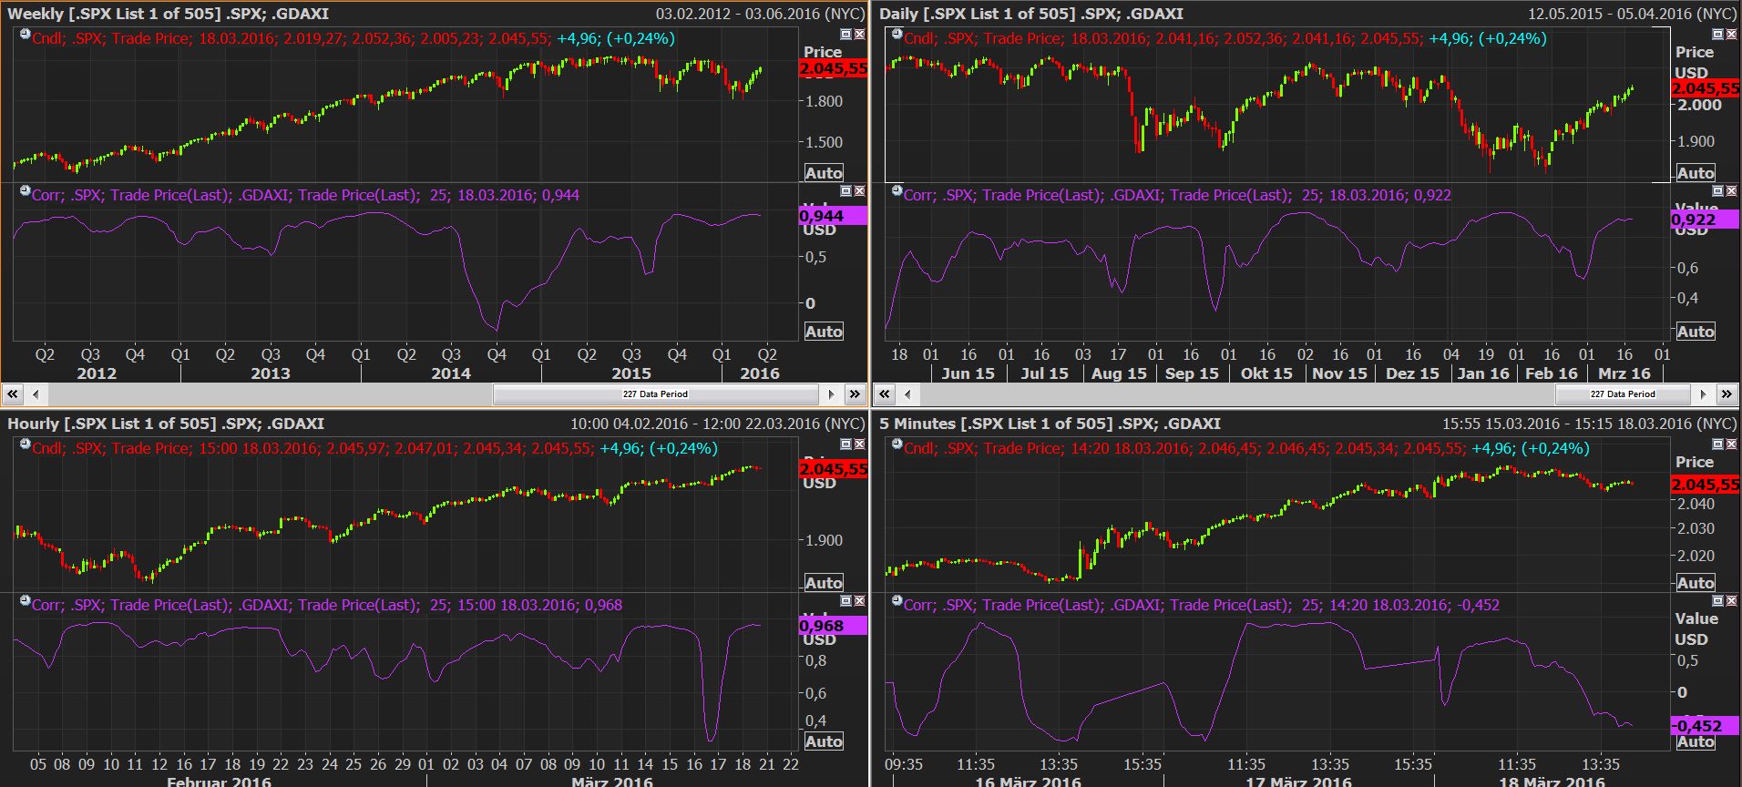
Task: Click Auto scale on 5 Minutes correlation pane
Action: (x=1696, y=741)
